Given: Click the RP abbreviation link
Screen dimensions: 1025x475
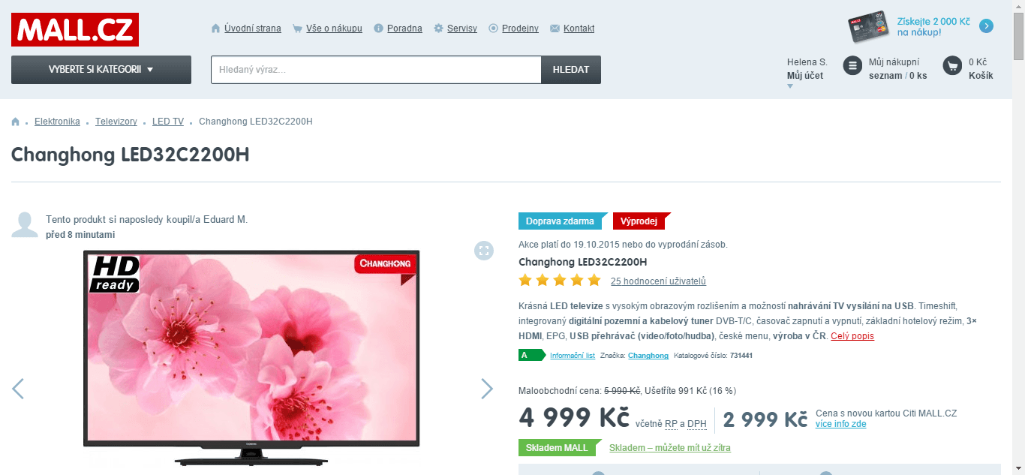Looking at the screenshot, I should (671, 424).
